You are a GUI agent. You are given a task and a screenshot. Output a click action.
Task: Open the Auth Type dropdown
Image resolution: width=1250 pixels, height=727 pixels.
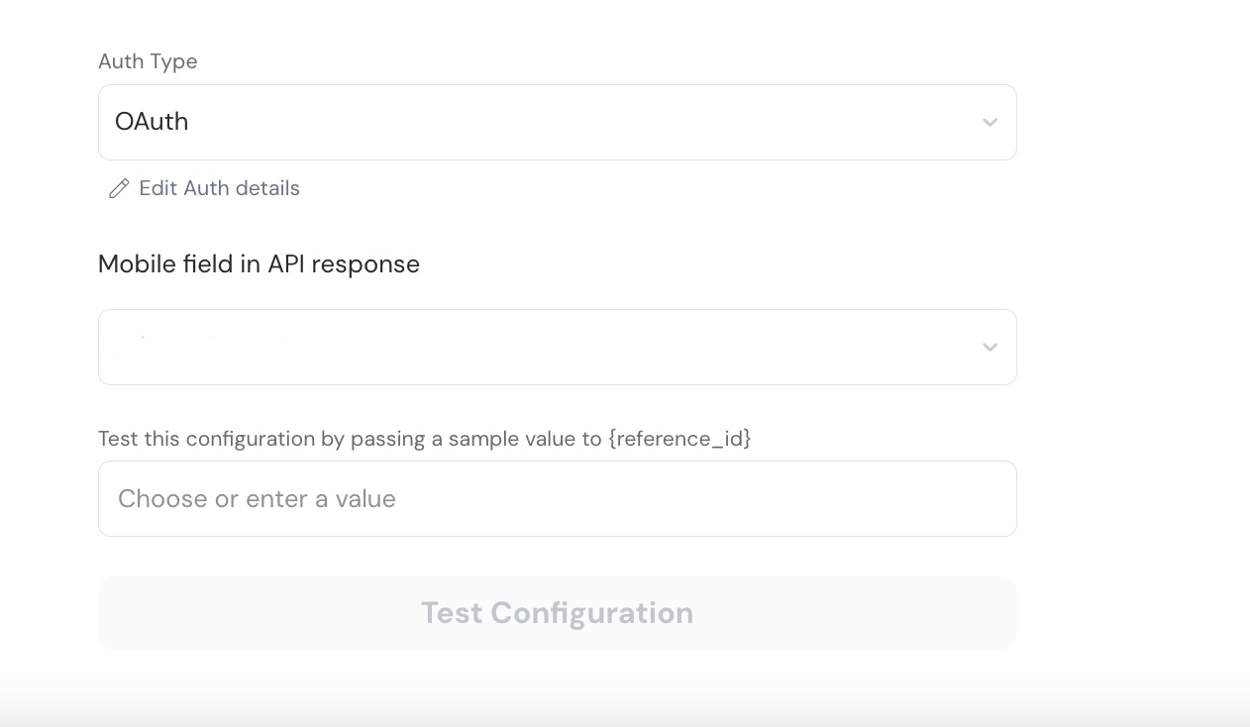[x=557, y=122]
